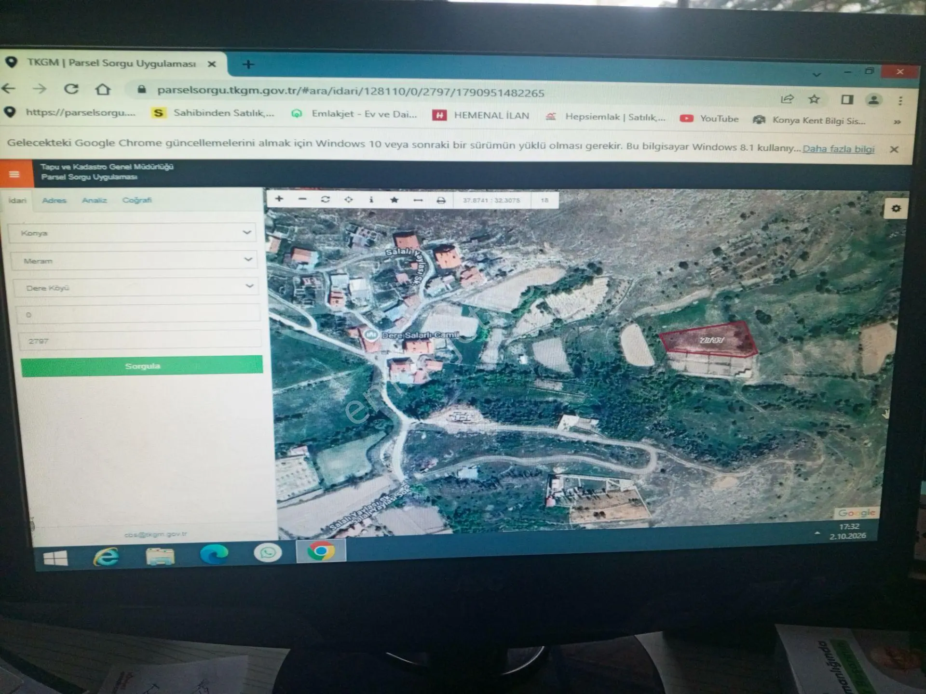
Task: Open the Daha fazla bilgi link
Action: 838,148
